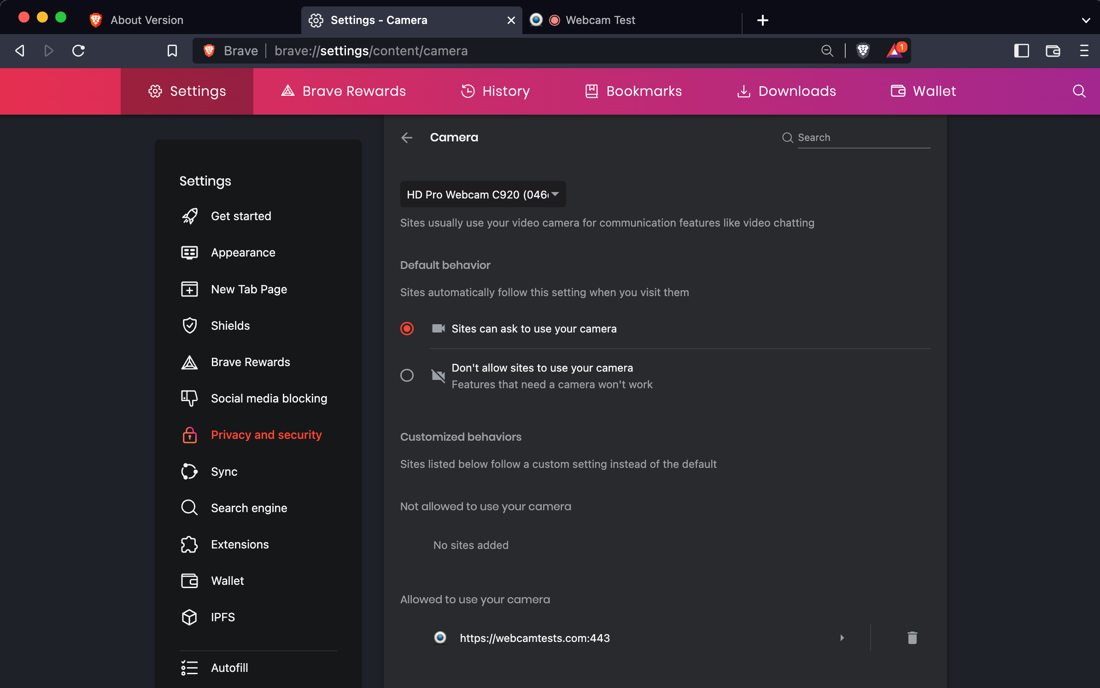Image resolution: width=1100 pixels, height=688 pixels.
Task: Click the browser back navigation arrow
Action: (x=20, y=51)
